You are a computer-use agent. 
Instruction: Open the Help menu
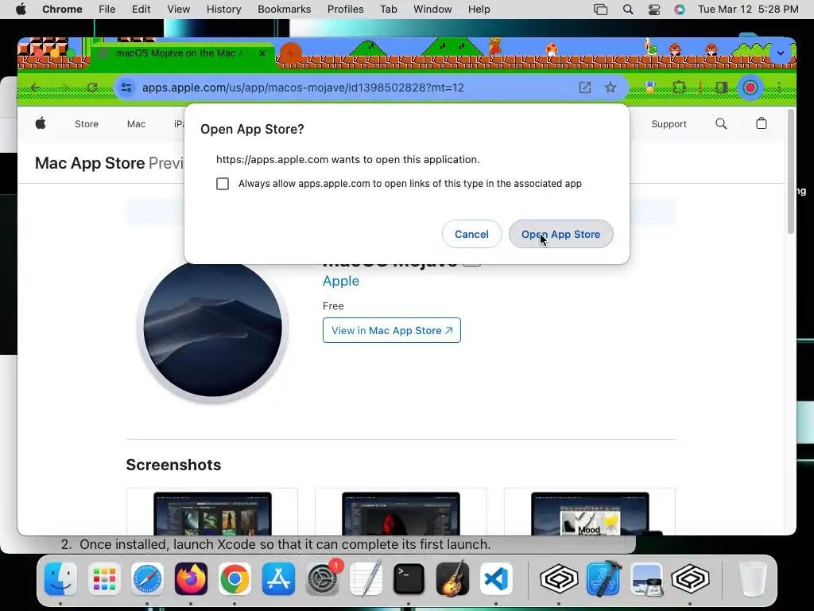[479, 10]
